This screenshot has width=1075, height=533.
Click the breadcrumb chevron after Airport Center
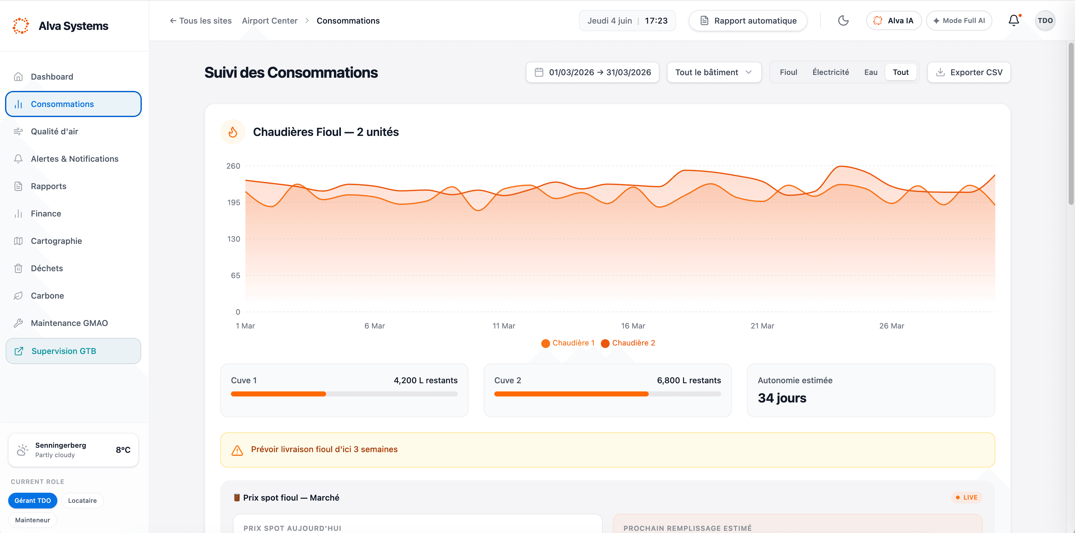point(307,21)
